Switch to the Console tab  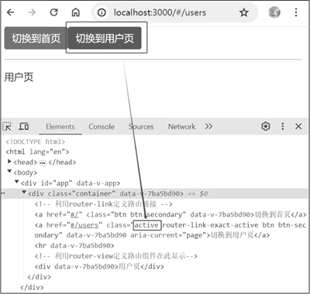tap(102, 127)
